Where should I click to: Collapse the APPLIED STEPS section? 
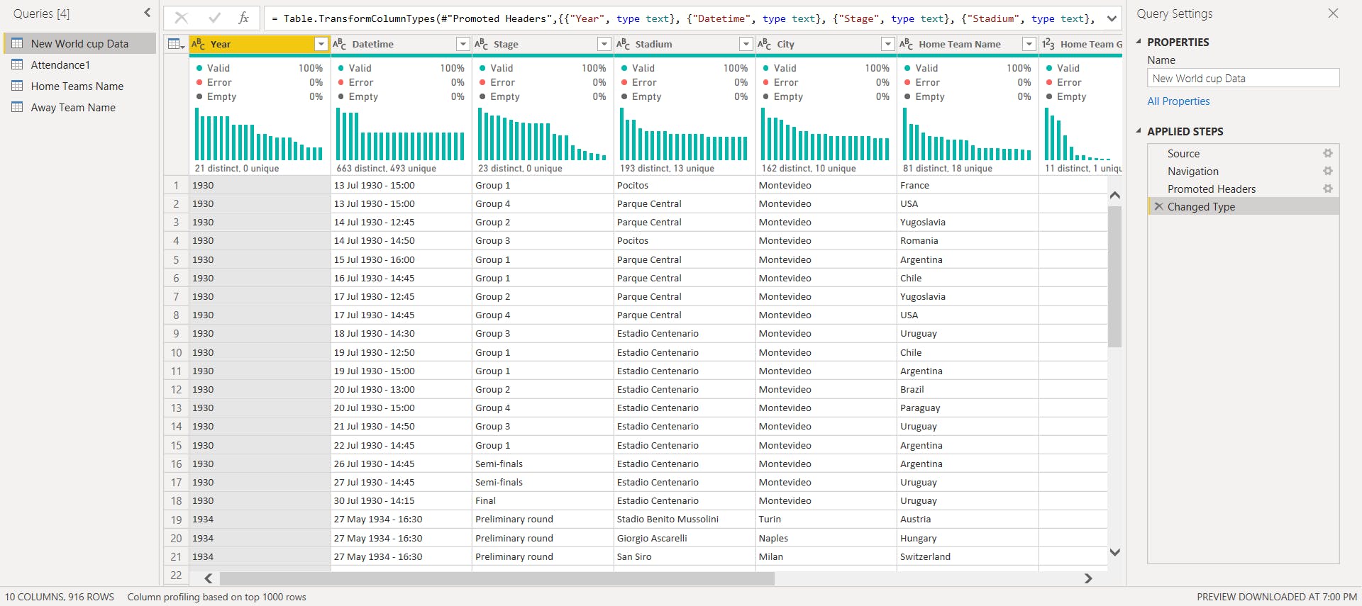[1139, 131]
